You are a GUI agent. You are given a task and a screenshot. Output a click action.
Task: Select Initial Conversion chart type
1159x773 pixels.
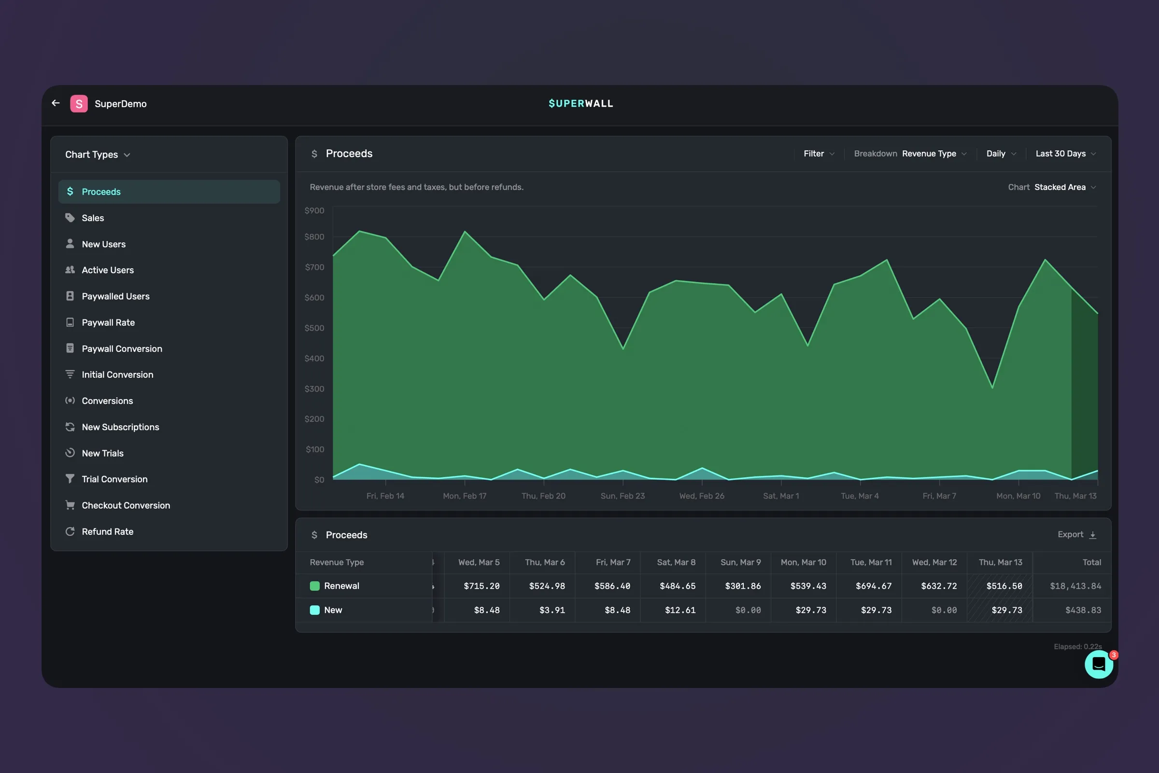click(169, 374)
